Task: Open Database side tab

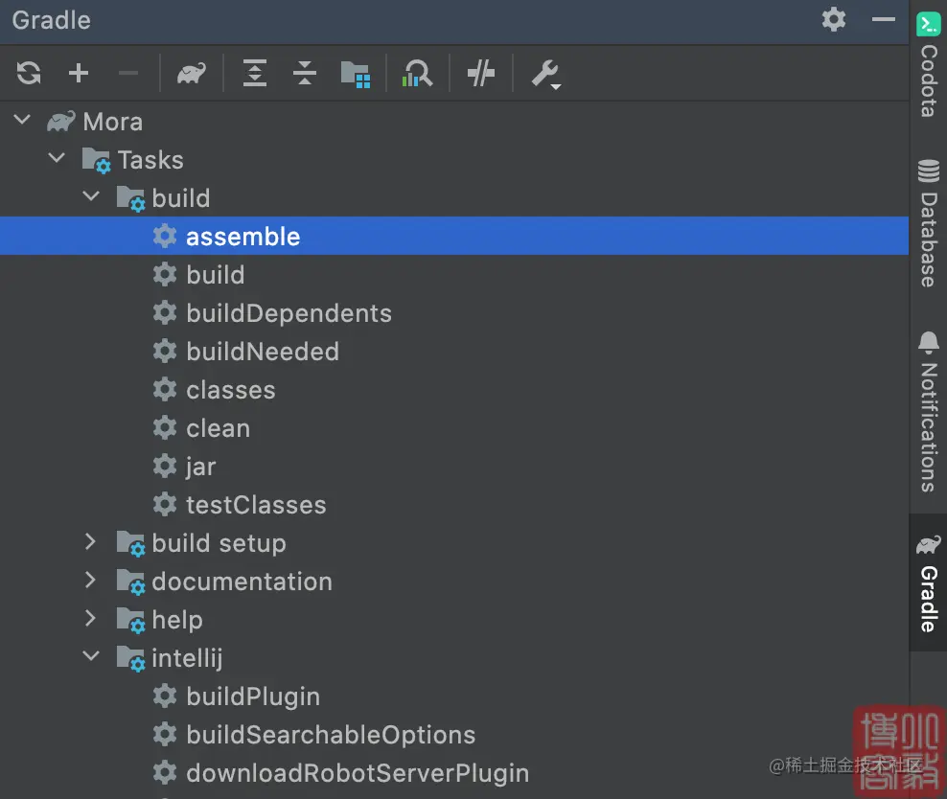Action: click(x=928, y=223)
